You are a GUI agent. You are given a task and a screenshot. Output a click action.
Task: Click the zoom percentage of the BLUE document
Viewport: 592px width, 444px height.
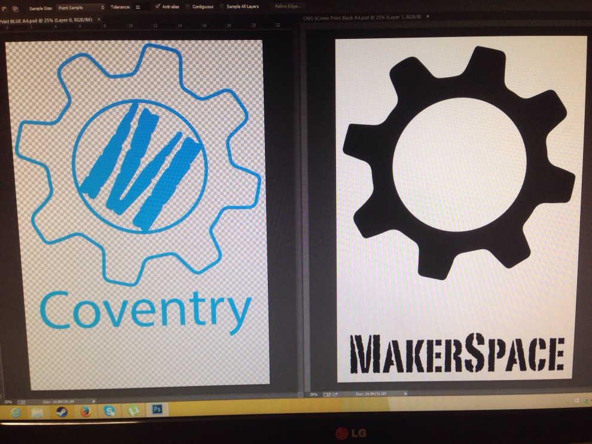8,402
